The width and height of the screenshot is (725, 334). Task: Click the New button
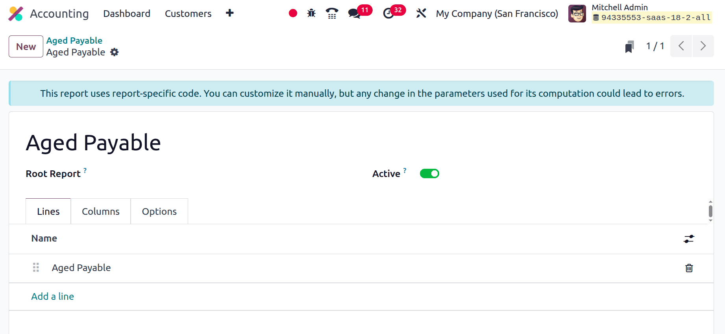coord(26,46)
